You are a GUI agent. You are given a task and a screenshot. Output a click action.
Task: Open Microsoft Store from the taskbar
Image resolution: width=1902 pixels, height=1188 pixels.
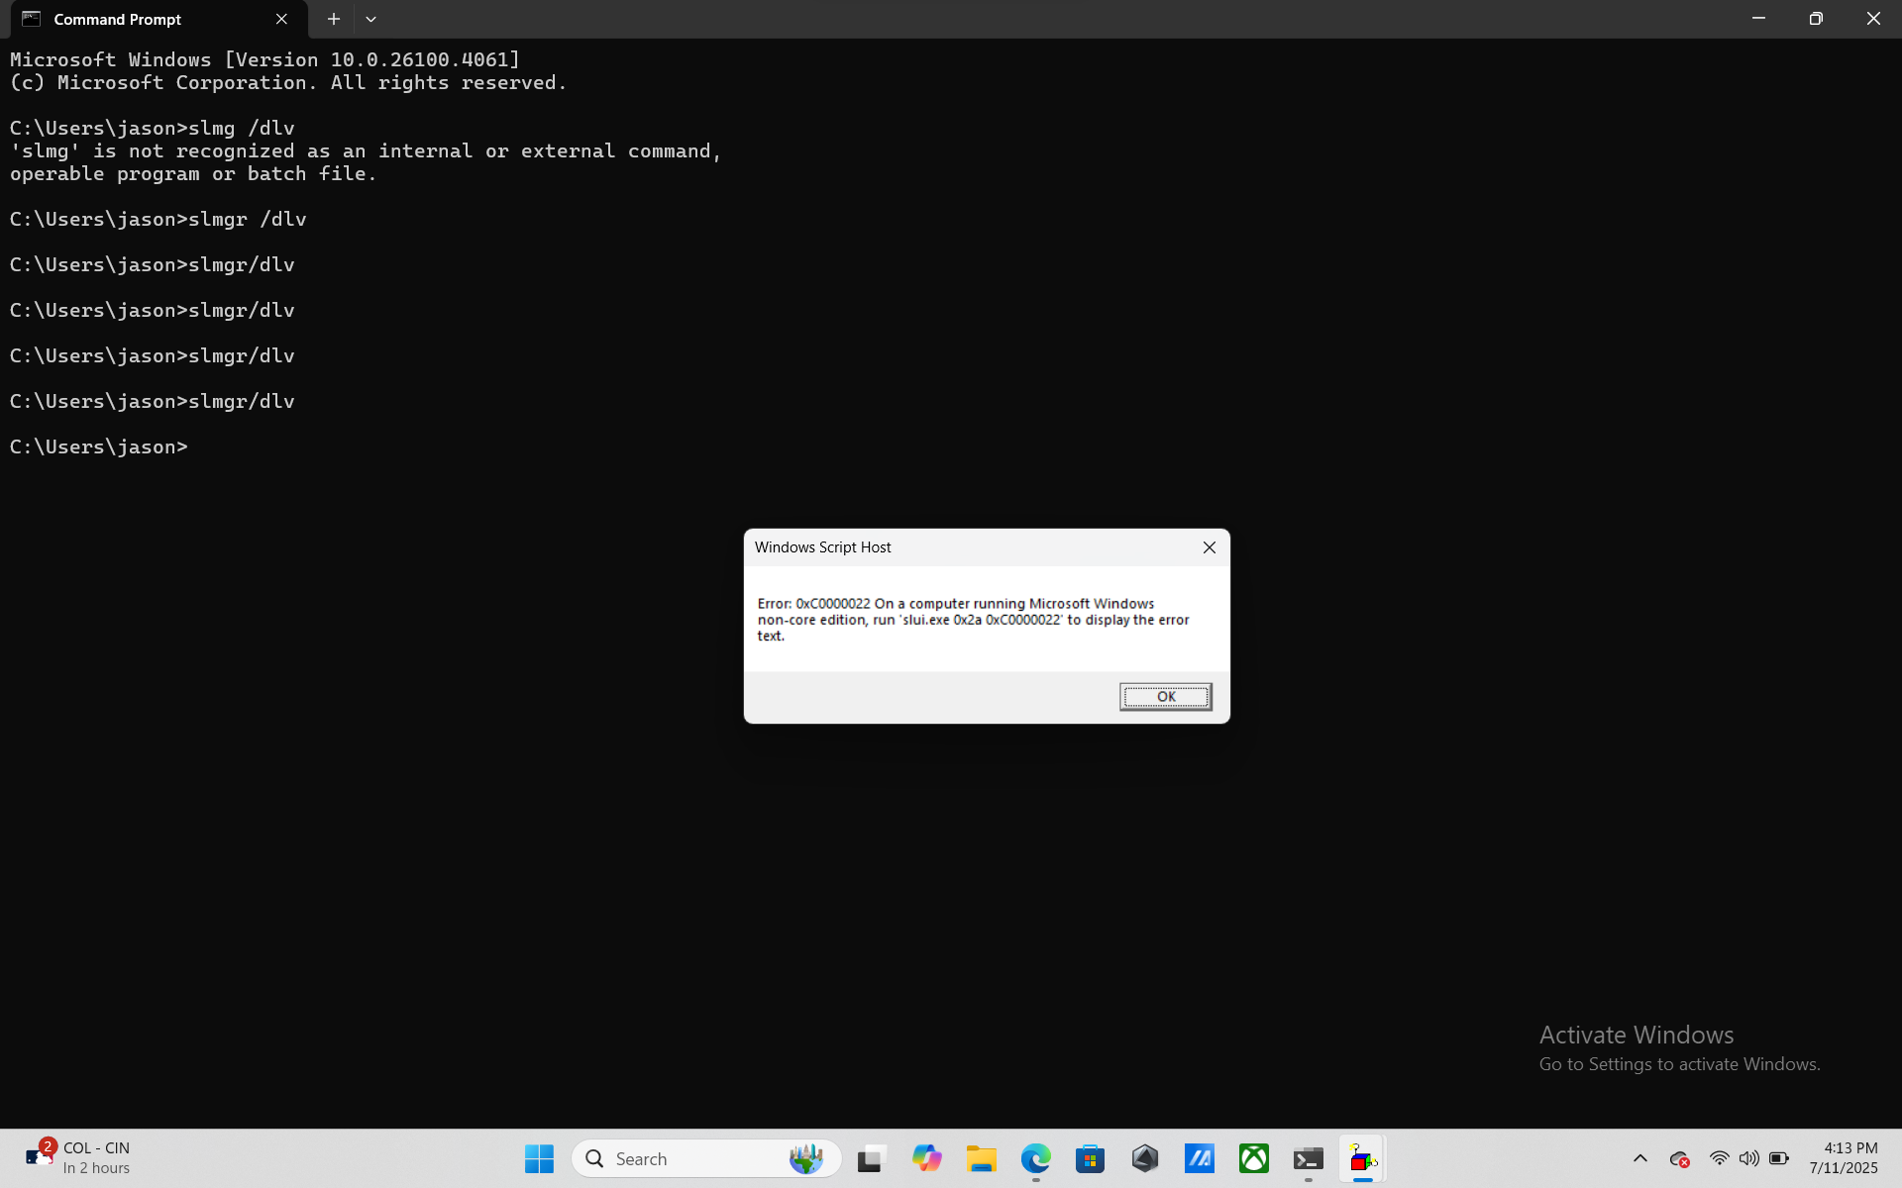point(1090,1158)
